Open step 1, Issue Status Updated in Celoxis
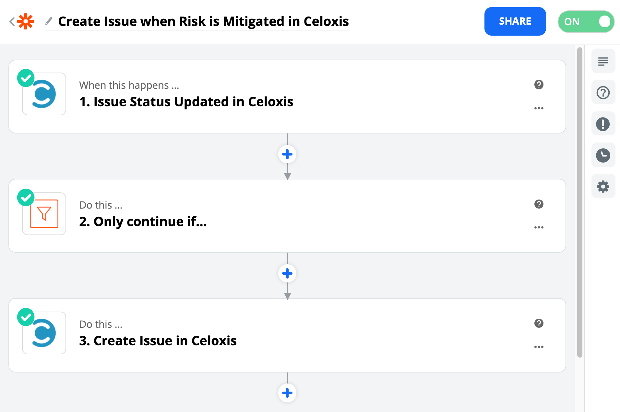 click(186, 102)
